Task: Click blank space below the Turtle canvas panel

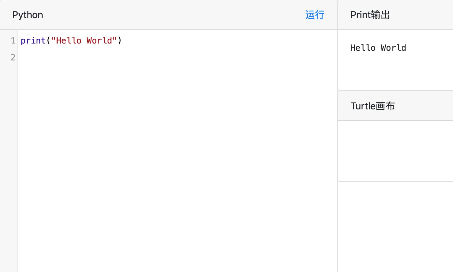Action: tap(396, 227)
